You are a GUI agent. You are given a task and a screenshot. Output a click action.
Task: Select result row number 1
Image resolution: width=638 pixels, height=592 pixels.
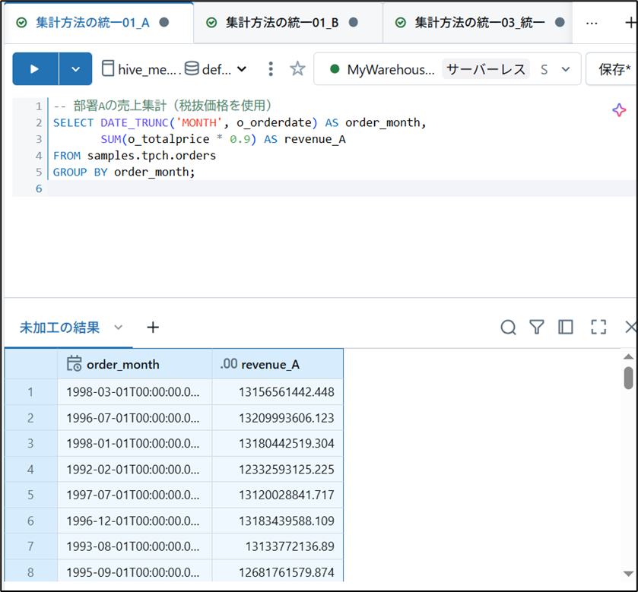tap(31, 392)
